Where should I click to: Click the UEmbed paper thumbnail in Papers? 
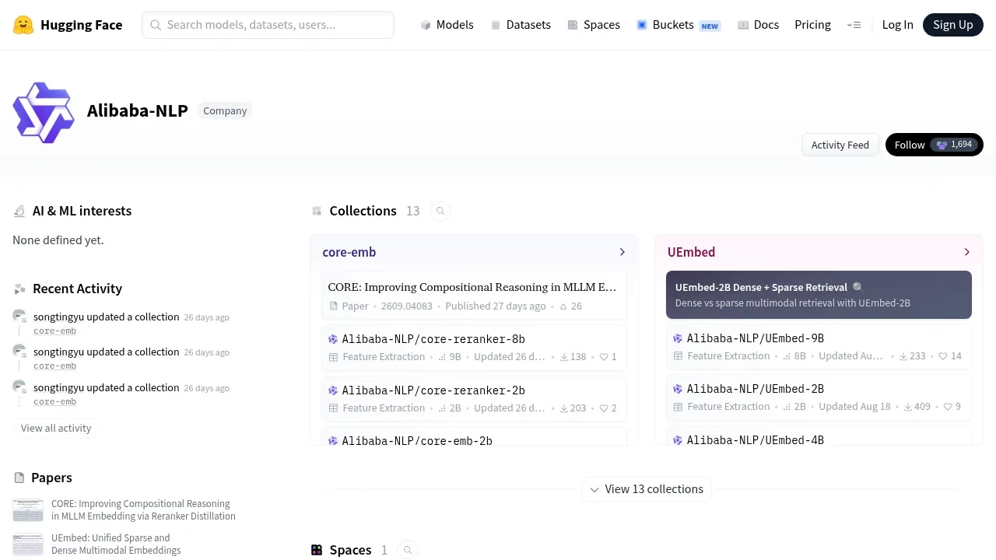pos(28,544)
